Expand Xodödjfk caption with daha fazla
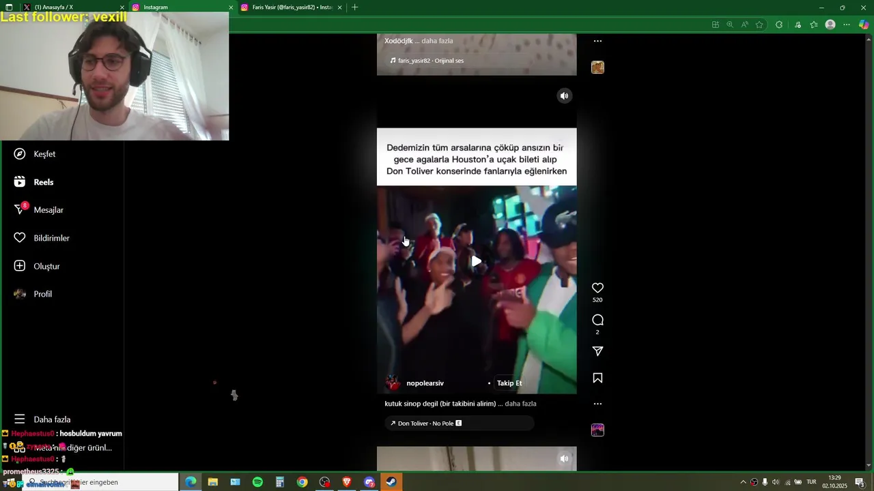The width and height of the screenshot is (874, 491). [x=437, y=41]
